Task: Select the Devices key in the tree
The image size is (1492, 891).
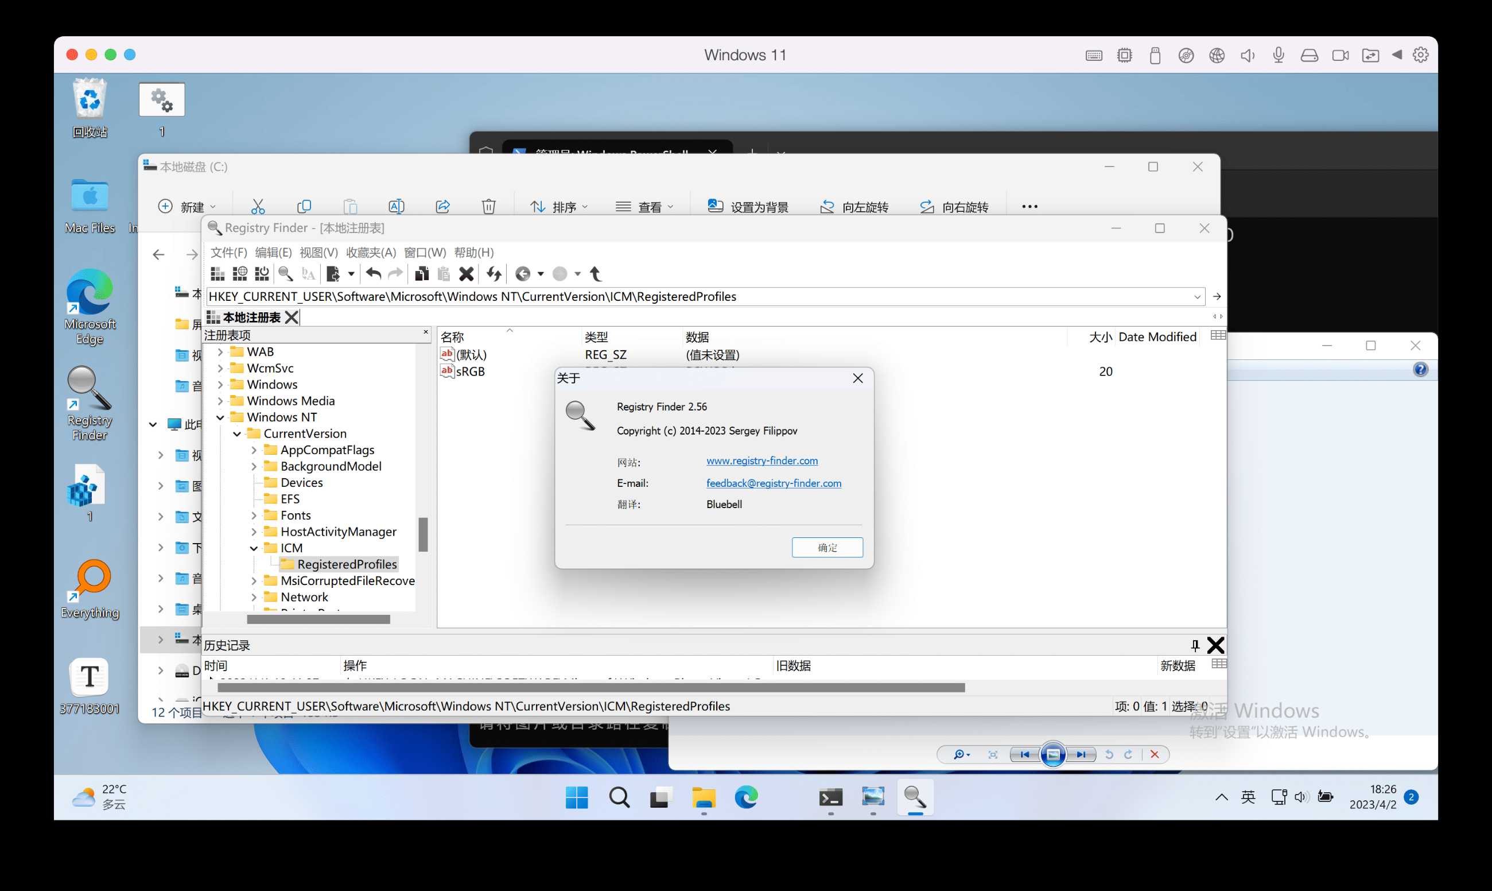Action: coord(301,483)
